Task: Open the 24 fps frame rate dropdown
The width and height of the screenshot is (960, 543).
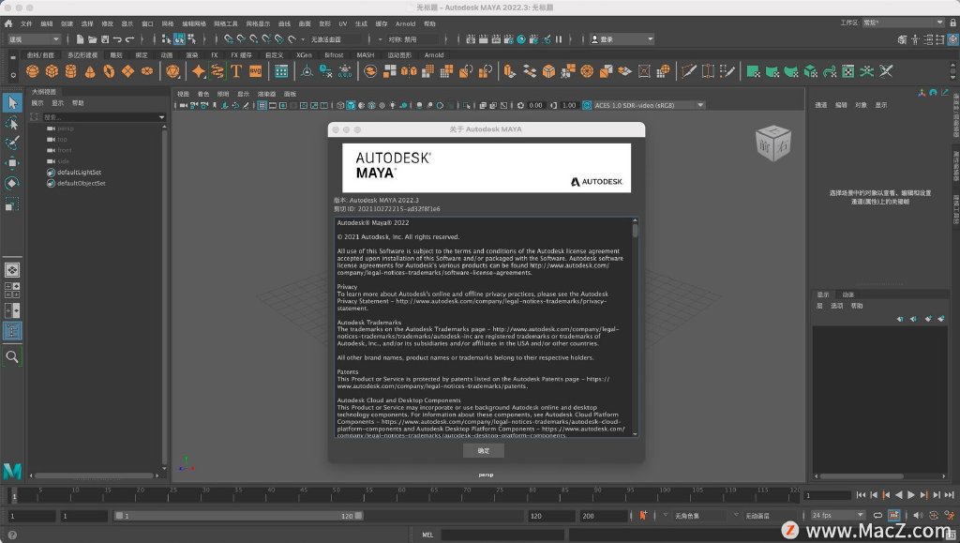Action: click(837, 516)
